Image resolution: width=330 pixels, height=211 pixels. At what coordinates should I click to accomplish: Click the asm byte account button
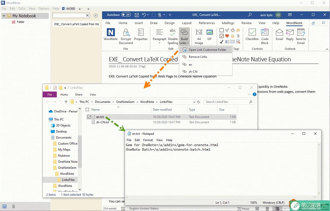270,15
